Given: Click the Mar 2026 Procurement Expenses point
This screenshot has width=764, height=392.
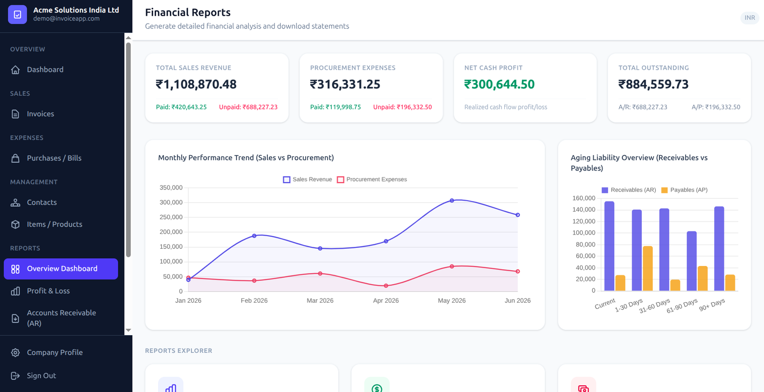Looking at the screenshot, I should click(x=320, y=274).
